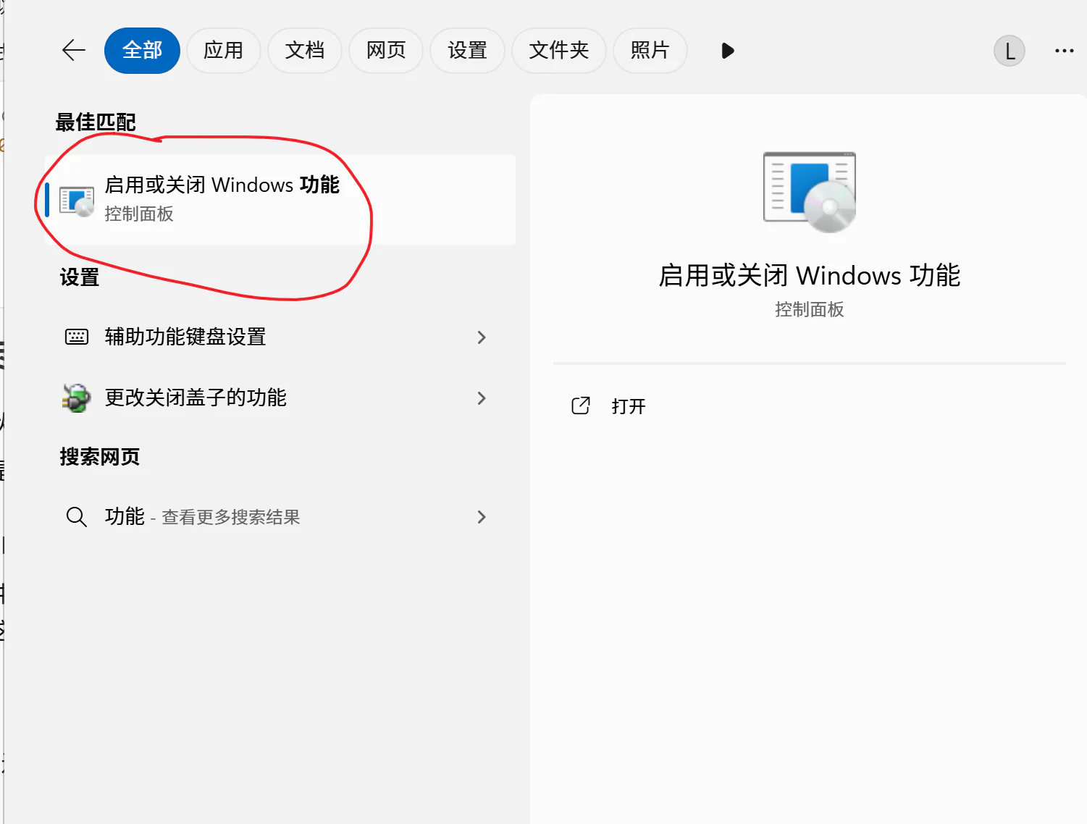
Task: Open the three-dot options menu
Action: [1064, 51]
